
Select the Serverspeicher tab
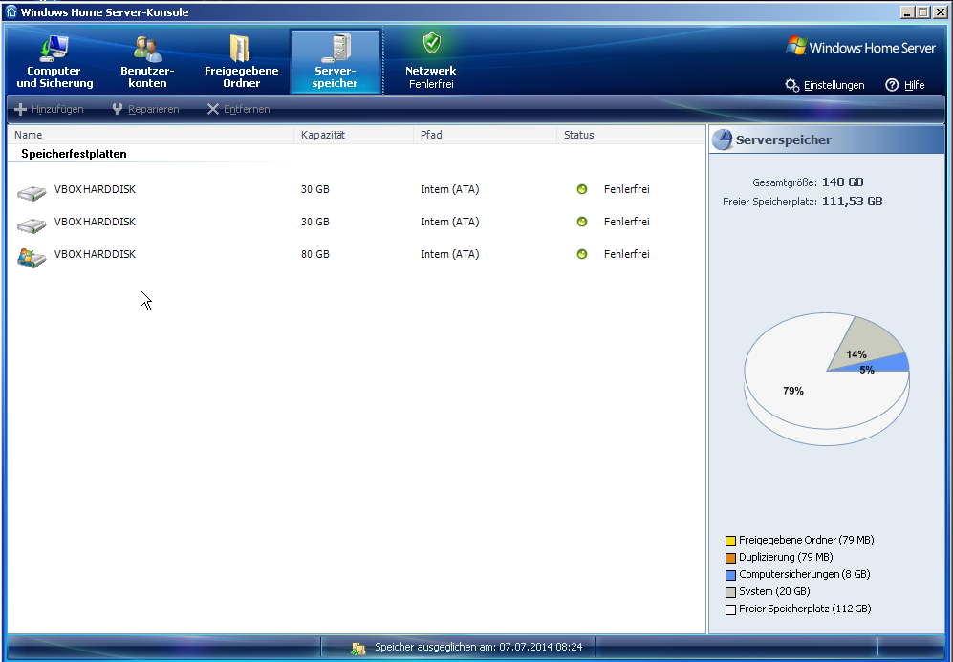point(336,61)
